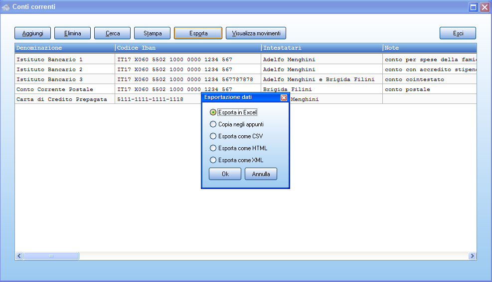Viewport: 492px width, 282px height.
Task: Sort by Denominazione column header
Action: point(65,48)
